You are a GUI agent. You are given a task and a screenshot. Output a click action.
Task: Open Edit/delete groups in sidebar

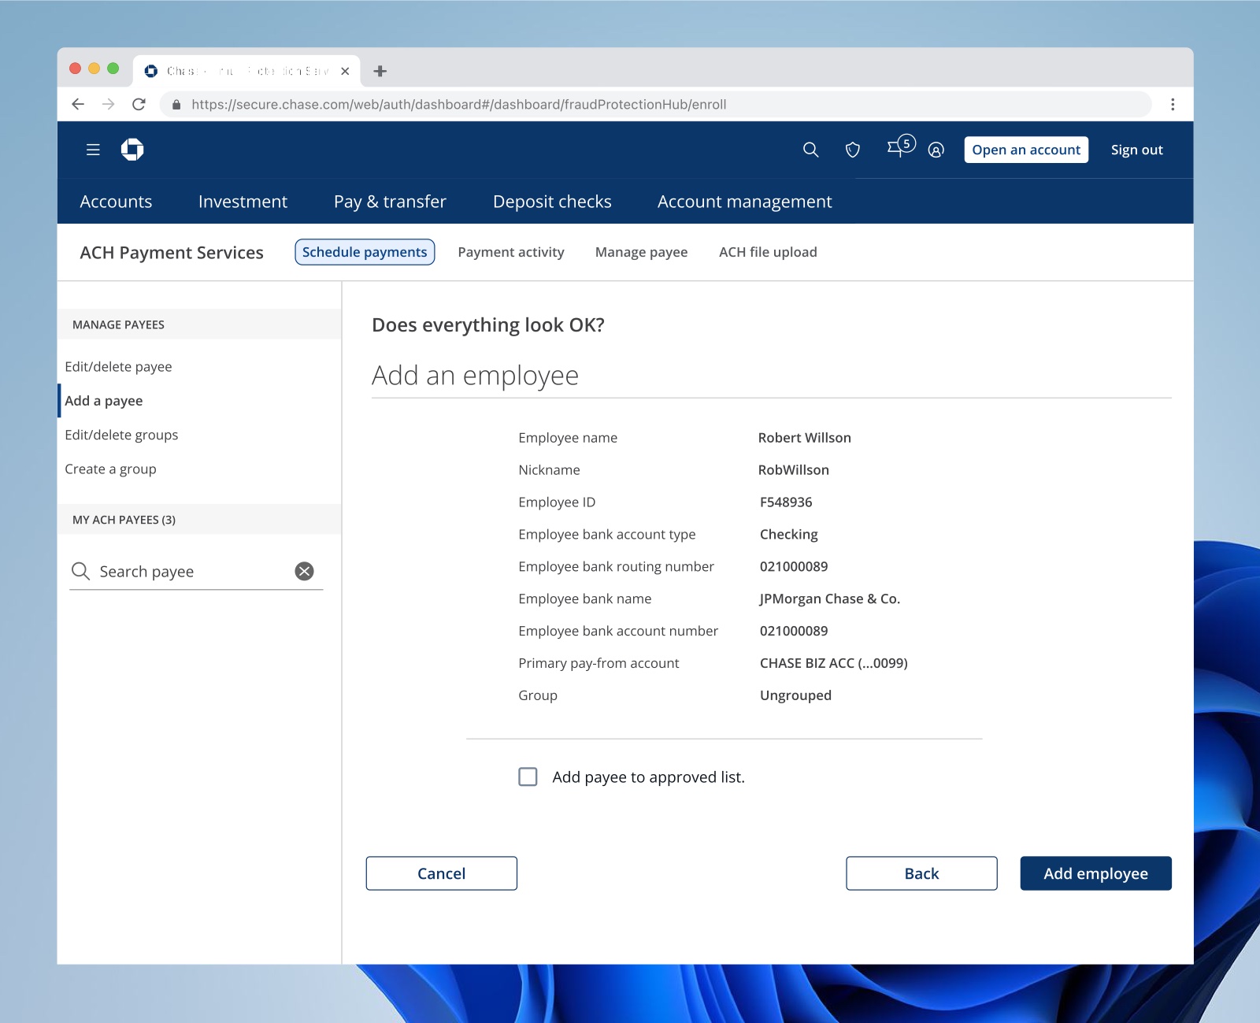tap(121, 435)
